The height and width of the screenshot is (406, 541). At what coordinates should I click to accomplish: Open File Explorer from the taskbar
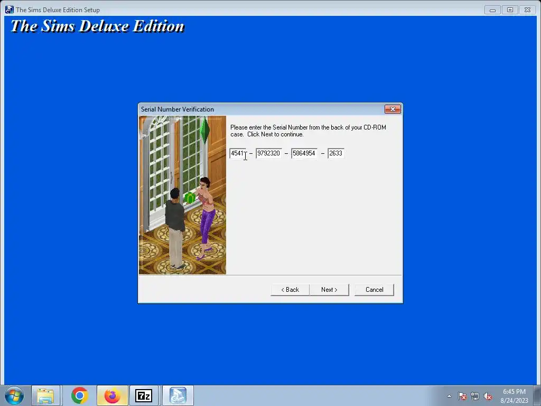45,395
